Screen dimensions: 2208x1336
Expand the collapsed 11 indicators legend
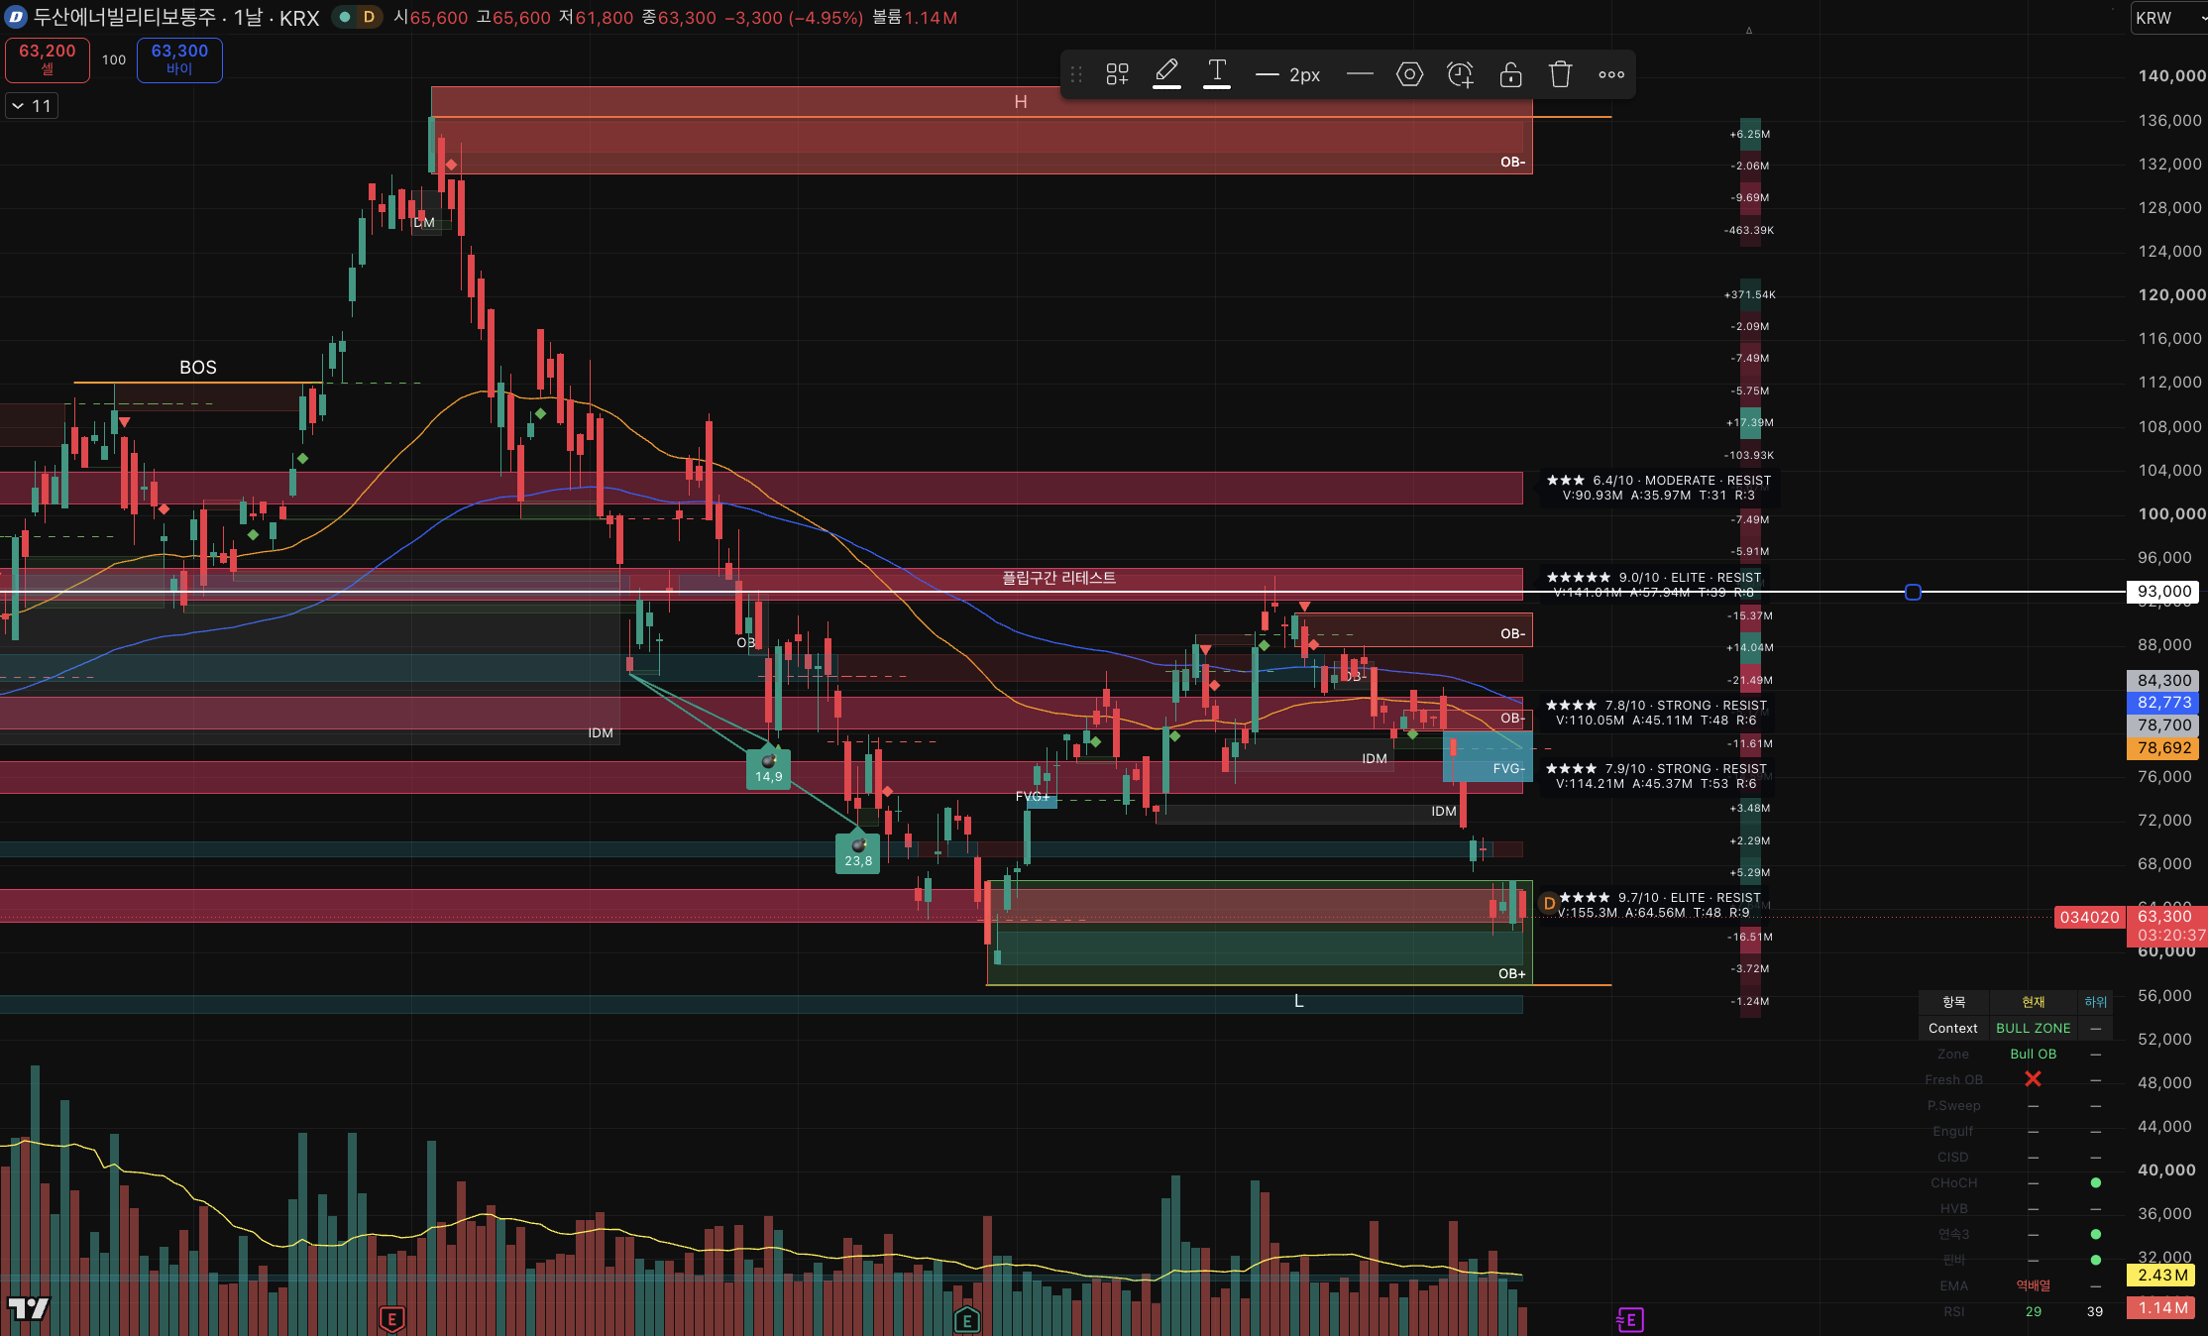pos(32,106)
